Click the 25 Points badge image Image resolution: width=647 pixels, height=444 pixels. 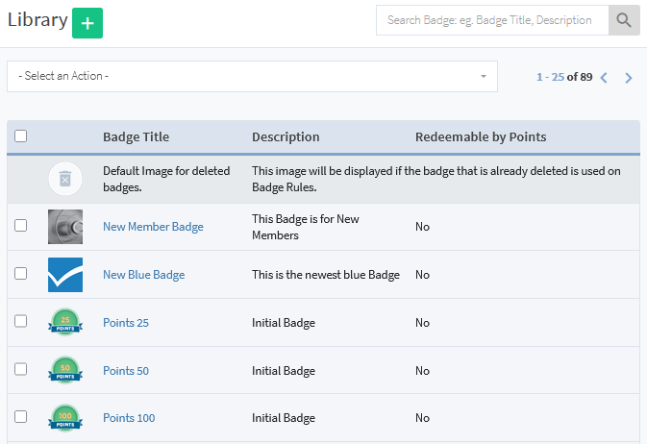(65, 322)
